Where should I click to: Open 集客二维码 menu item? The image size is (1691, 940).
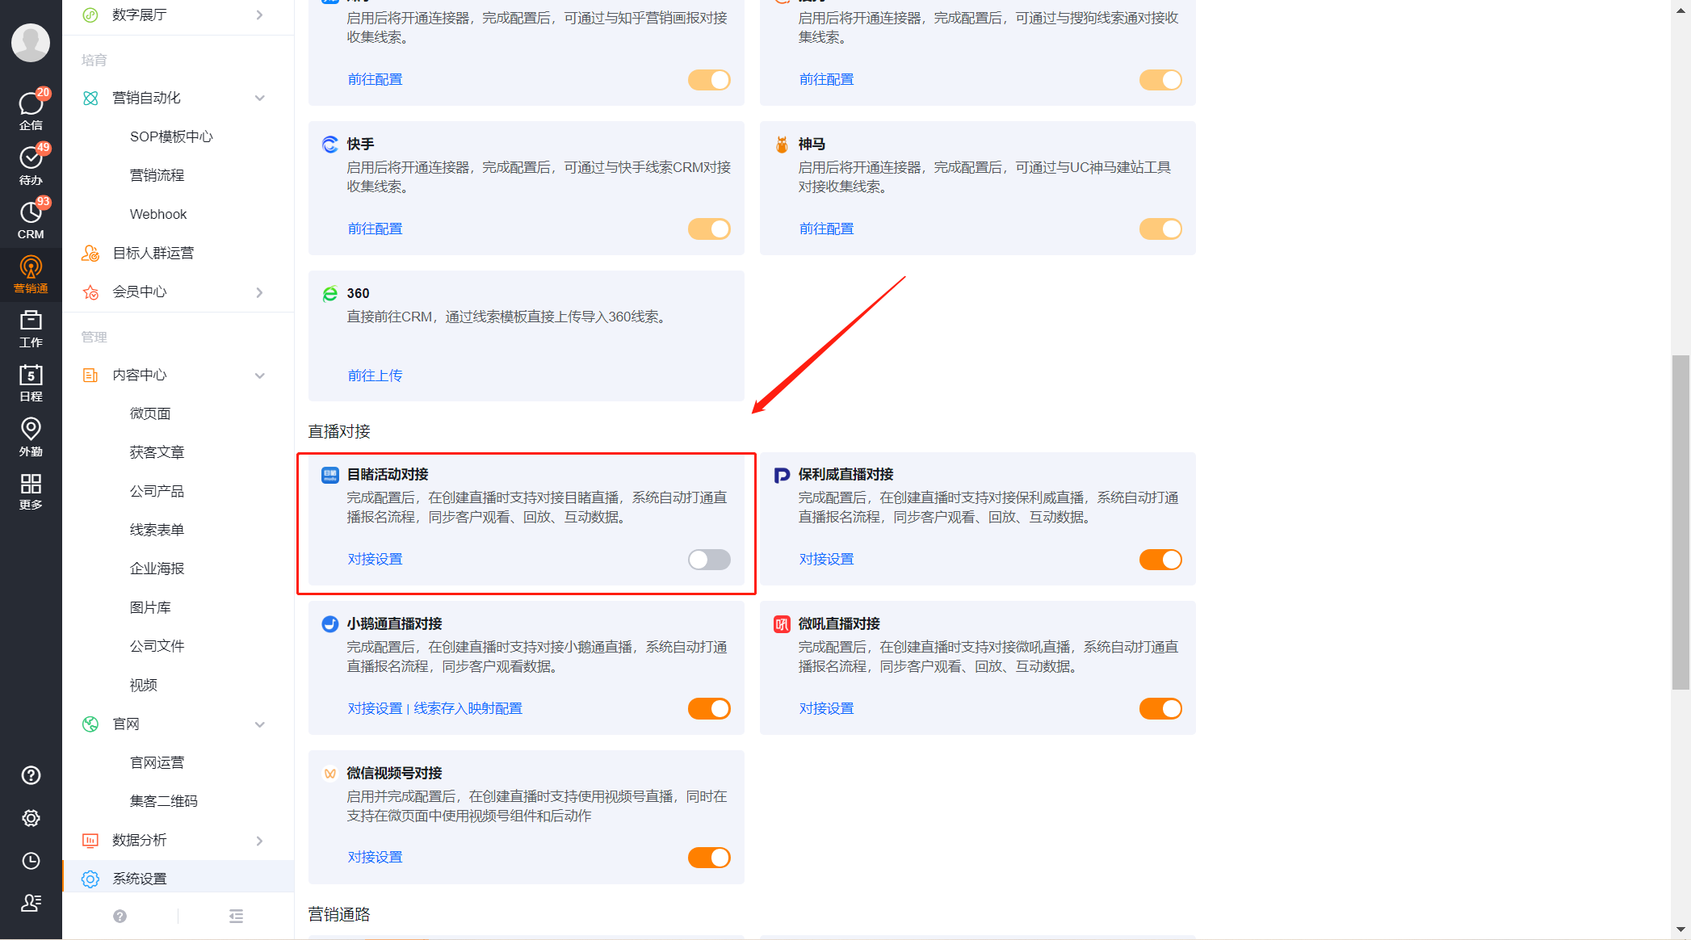[x=163, y=801]
